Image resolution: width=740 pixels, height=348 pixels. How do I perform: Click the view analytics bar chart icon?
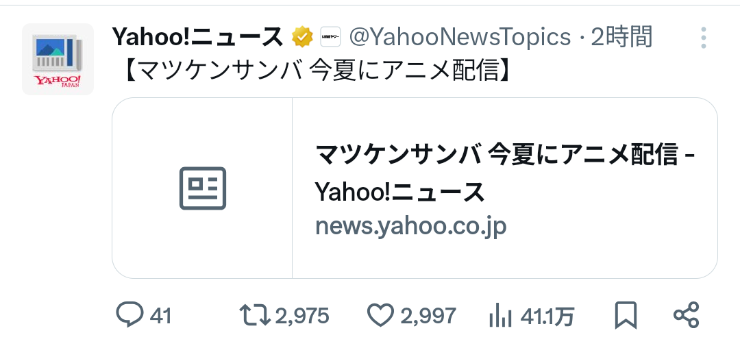501,316
